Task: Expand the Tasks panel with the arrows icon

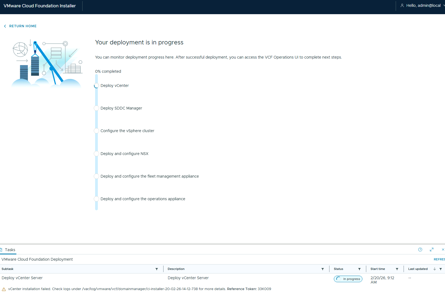Action: coord(432,250)
